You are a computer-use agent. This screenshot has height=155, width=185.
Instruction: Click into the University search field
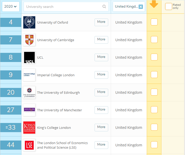(63, 7)
